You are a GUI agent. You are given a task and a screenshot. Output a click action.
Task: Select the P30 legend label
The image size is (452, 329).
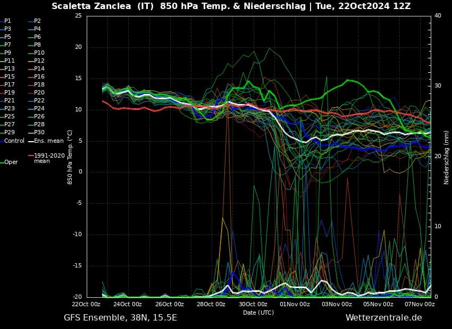coord(39,132)
